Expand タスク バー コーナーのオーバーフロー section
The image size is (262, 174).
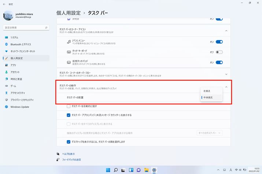pos(226,74)
